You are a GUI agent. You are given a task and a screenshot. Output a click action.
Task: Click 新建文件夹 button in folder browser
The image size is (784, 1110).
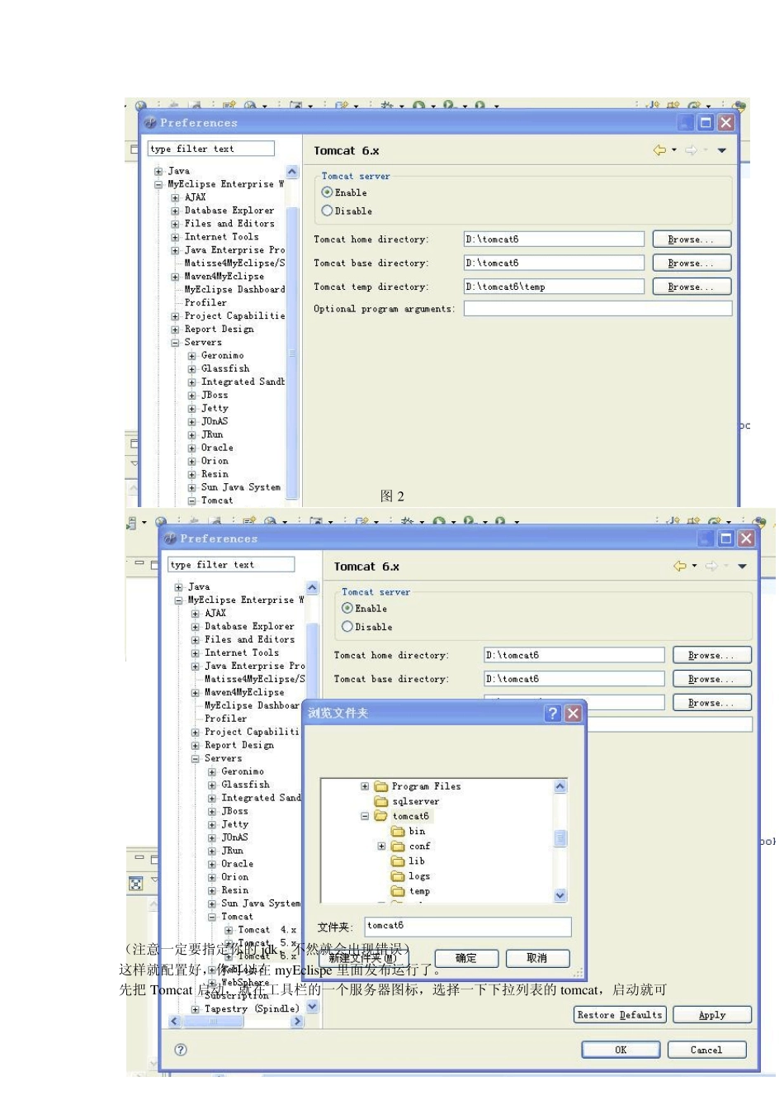(x=363, y=958)
